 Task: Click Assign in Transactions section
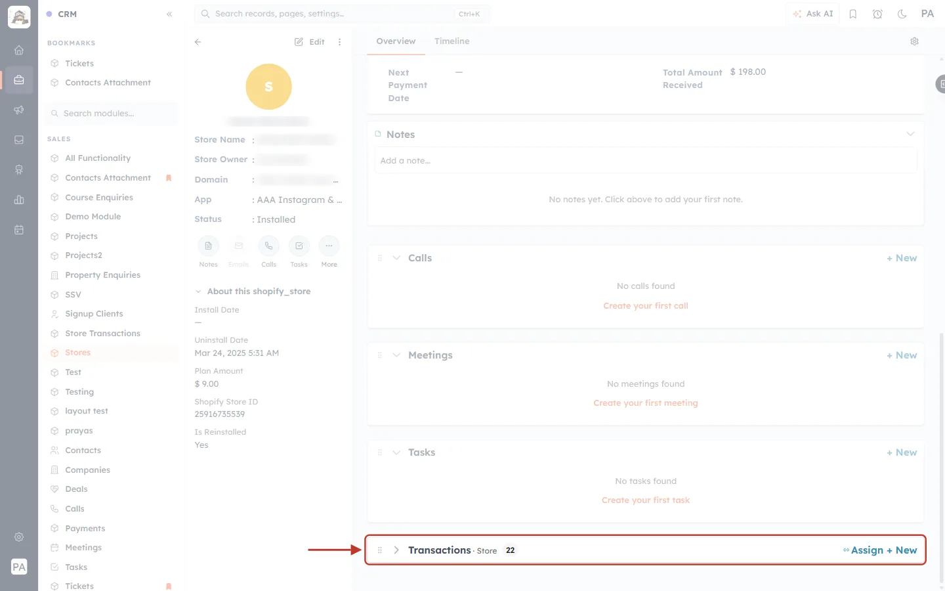coord(863,550)
